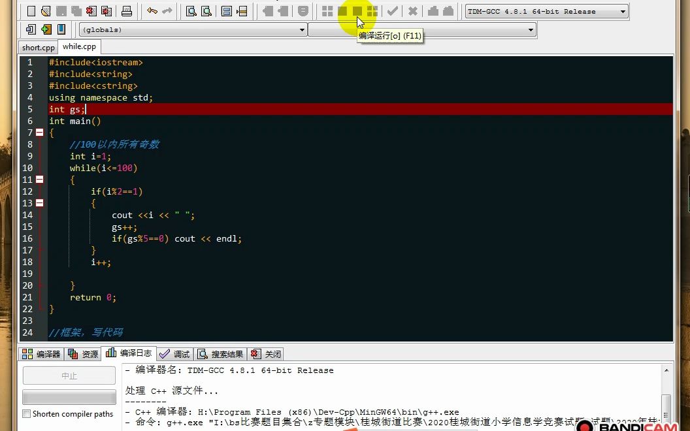Click the Stop execution X icon
Viewport: 690px width, 431px height.
pyautogui.click(x=413, y=11)
